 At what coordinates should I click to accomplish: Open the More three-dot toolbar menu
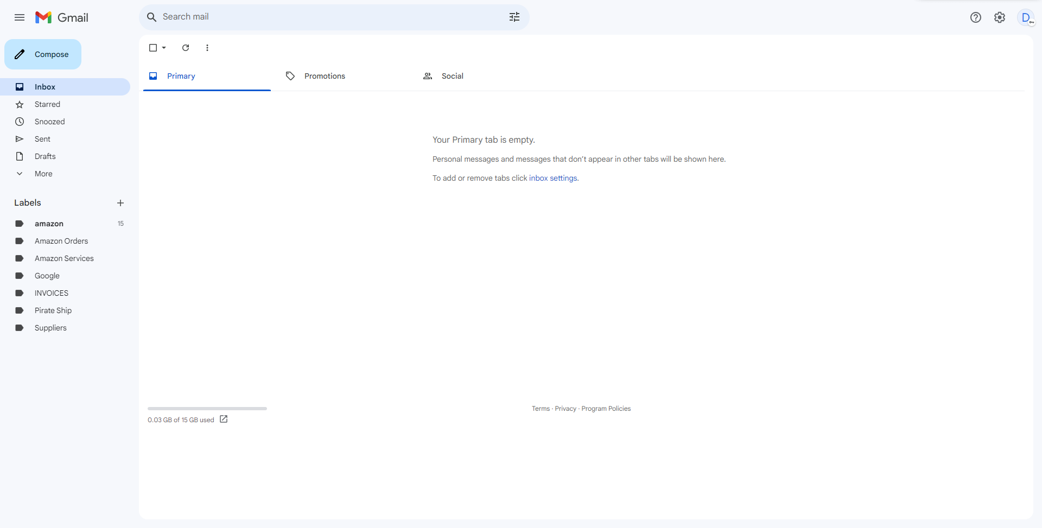click(x=207, y=48)
